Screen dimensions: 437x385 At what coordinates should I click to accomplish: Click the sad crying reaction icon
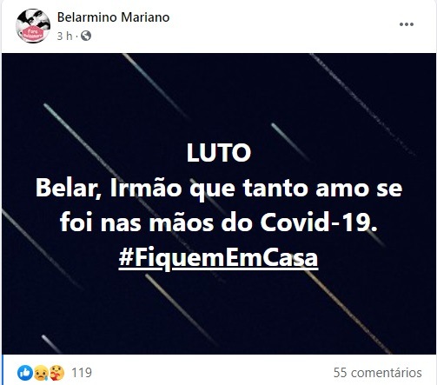41,373
